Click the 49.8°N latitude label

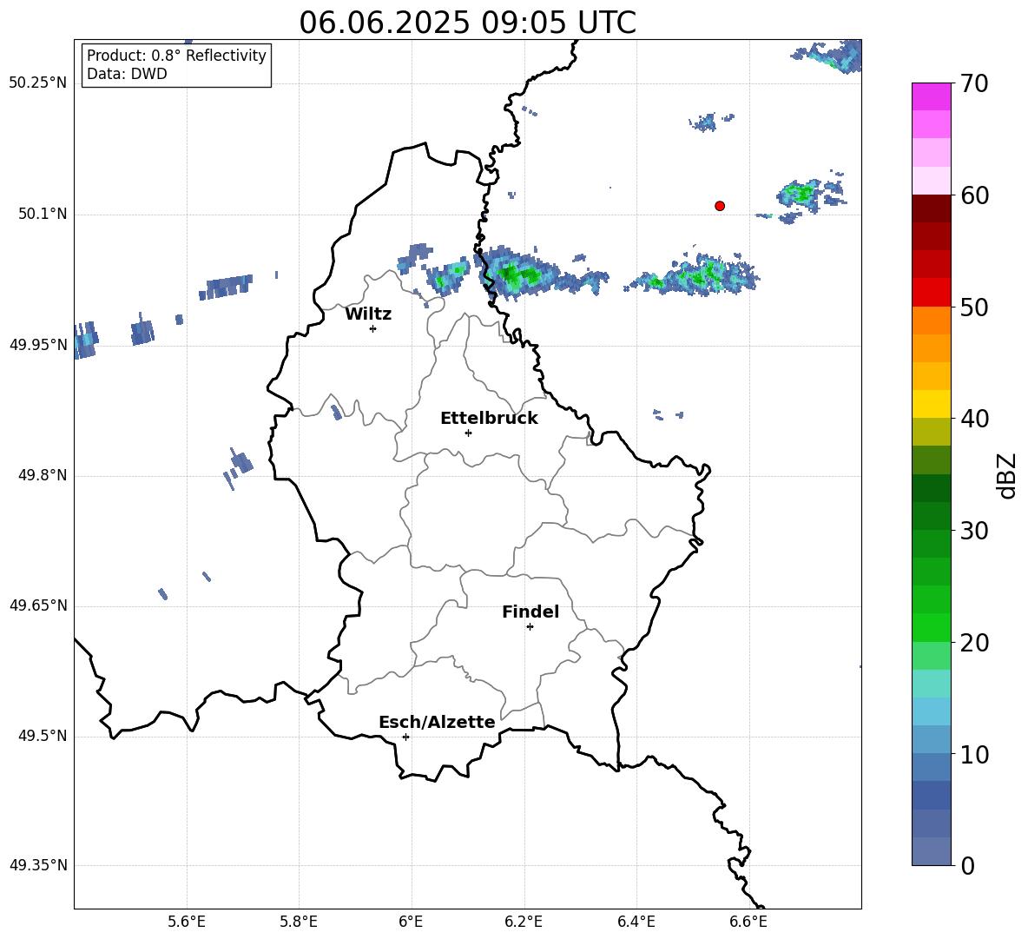[43, 475]
